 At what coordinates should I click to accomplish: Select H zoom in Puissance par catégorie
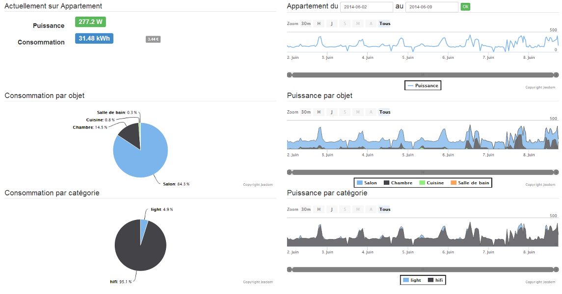[319, 209]
